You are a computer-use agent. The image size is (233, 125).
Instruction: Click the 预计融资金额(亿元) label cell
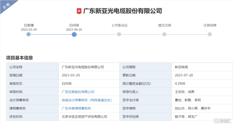146,84
